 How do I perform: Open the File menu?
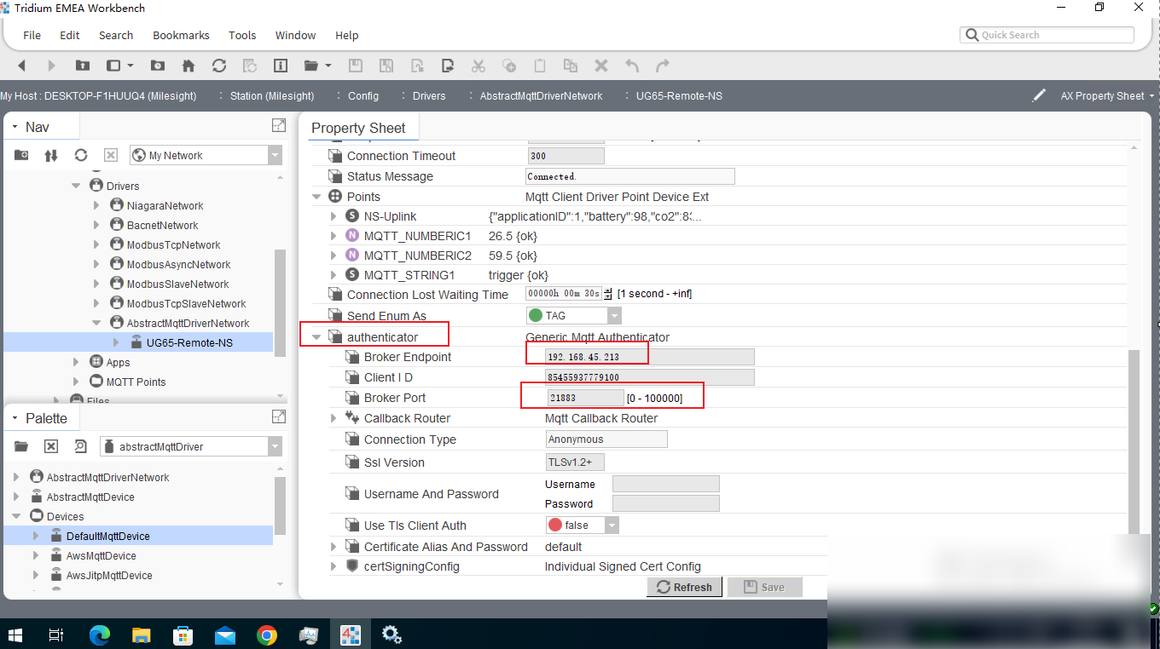point(32,35)
